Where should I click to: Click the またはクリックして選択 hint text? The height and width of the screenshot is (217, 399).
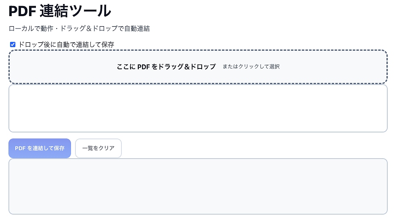point(251,67)
